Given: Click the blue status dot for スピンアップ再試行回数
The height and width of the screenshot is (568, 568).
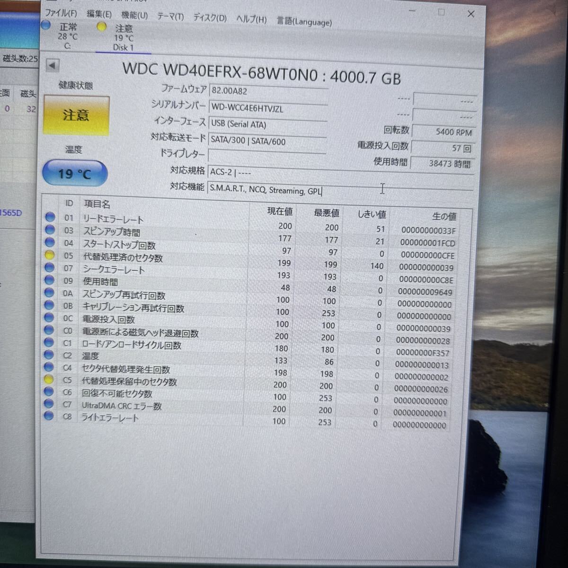Looking at the screenshot, I should tap(49, 293).
